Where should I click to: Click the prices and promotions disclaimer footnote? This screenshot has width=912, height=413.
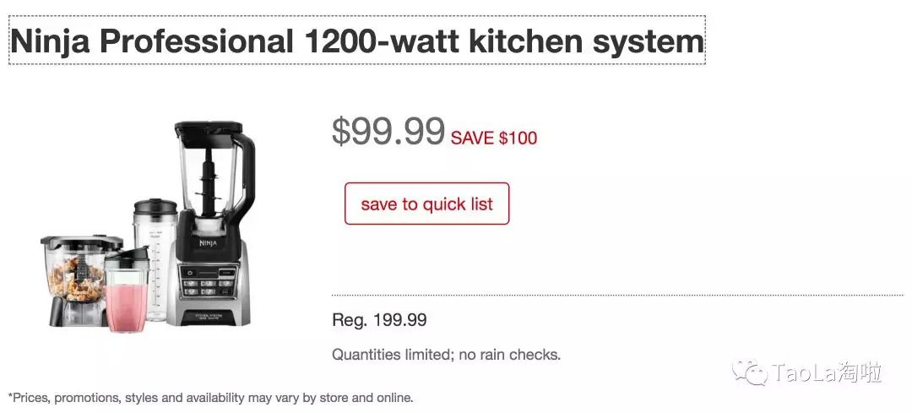click(210, 397)
